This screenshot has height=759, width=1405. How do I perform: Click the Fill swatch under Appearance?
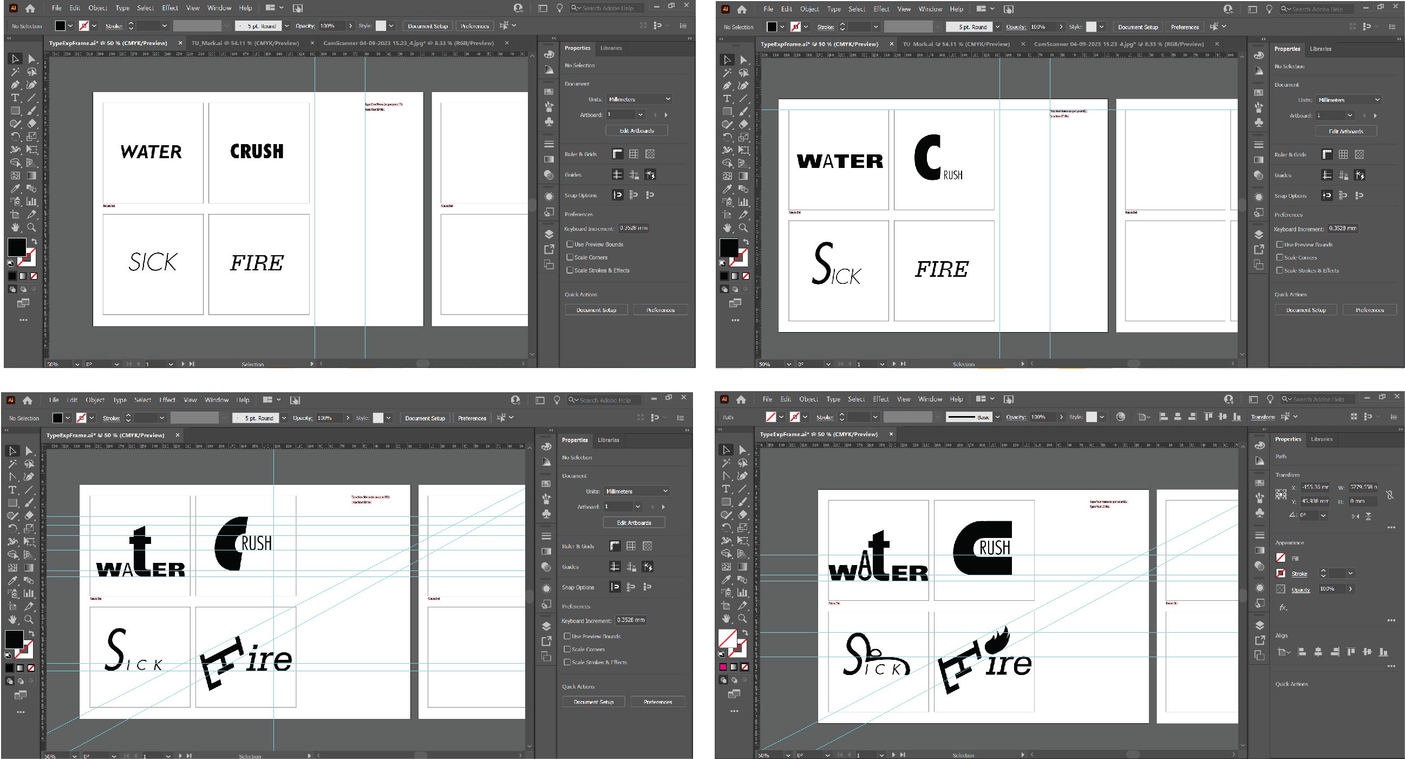click(1280, 557)
